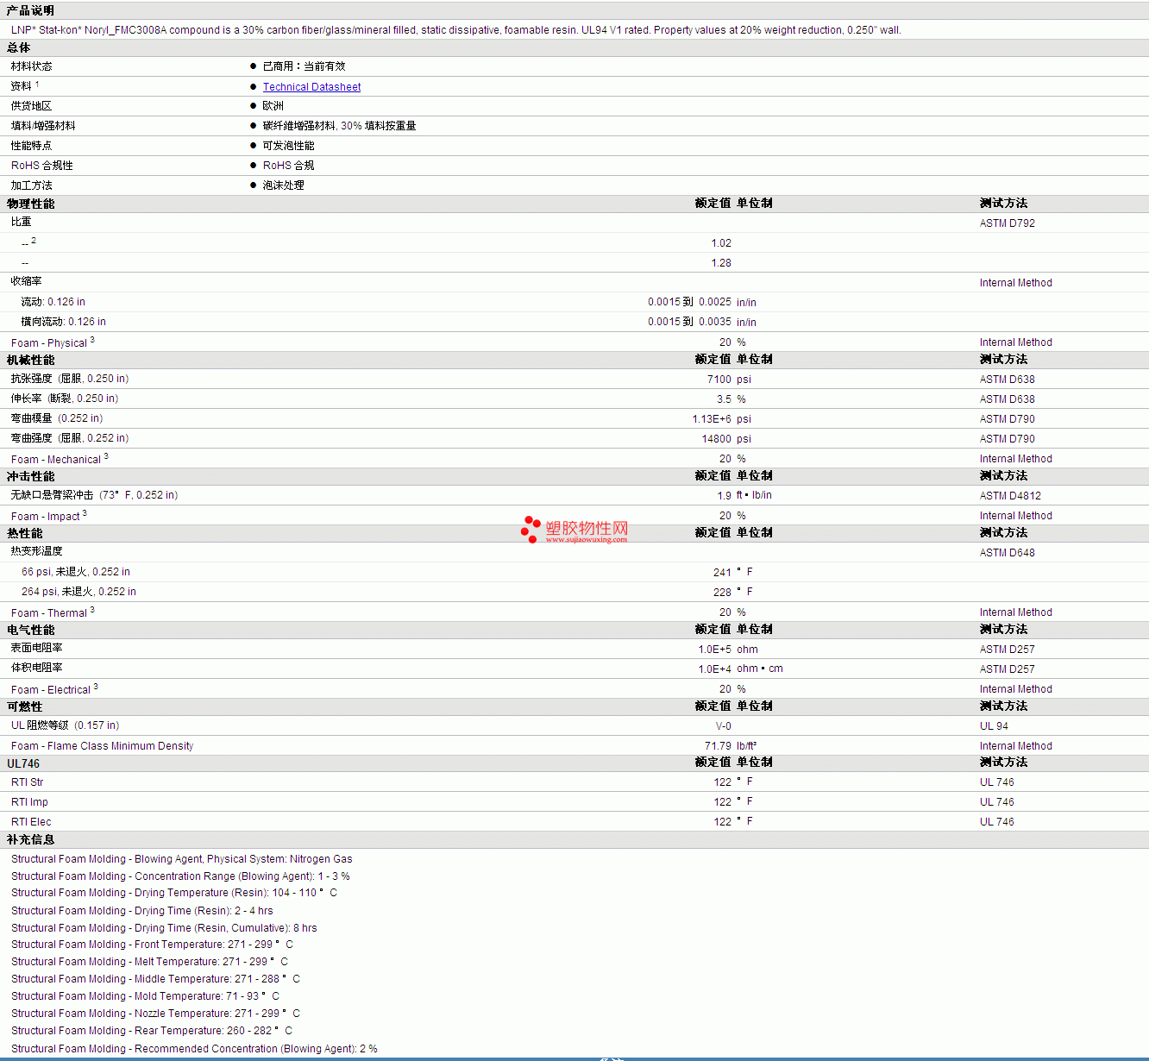The width and height of the screenshot is (1149, 1061).
Task: Open the Technical Datasheet link
Action: (x=311, y=87)
